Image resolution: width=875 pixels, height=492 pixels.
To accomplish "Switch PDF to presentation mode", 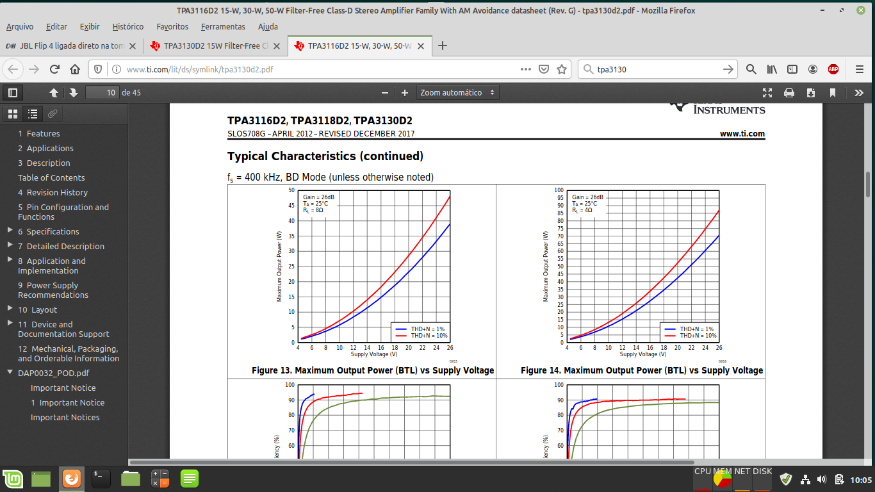I will tap(767, 93).
